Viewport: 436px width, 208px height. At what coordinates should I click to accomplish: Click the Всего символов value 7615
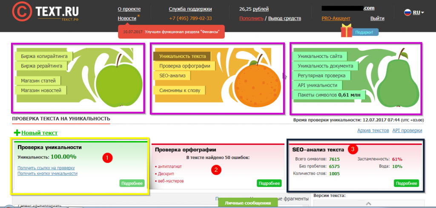pos(334,159)
